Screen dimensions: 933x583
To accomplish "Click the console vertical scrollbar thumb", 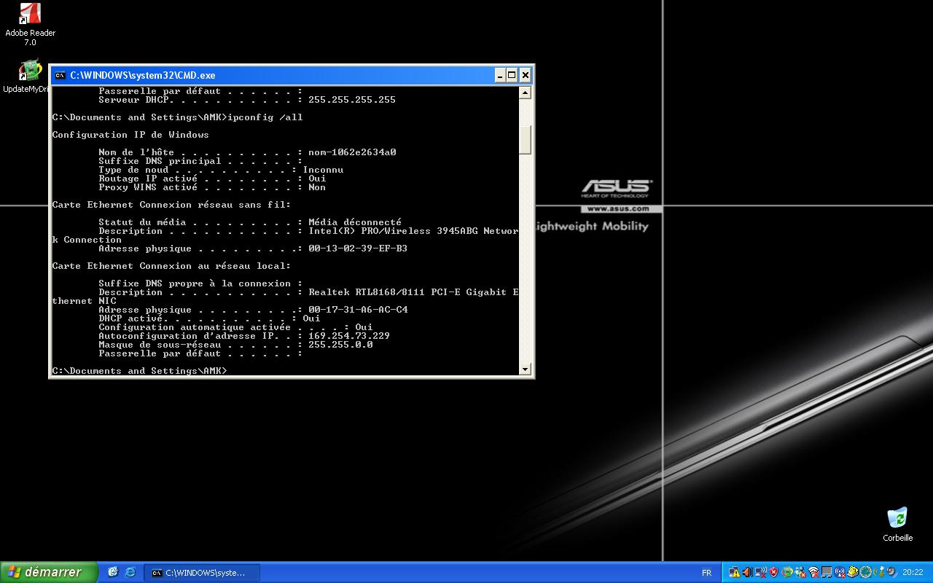I will click(x=525, y=138).
